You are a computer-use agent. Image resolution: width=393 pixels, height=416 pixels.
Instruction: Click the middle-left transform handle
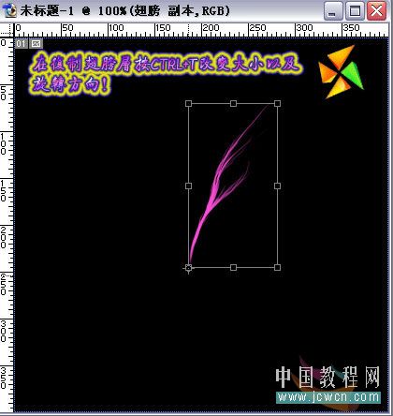pos(188,186)
